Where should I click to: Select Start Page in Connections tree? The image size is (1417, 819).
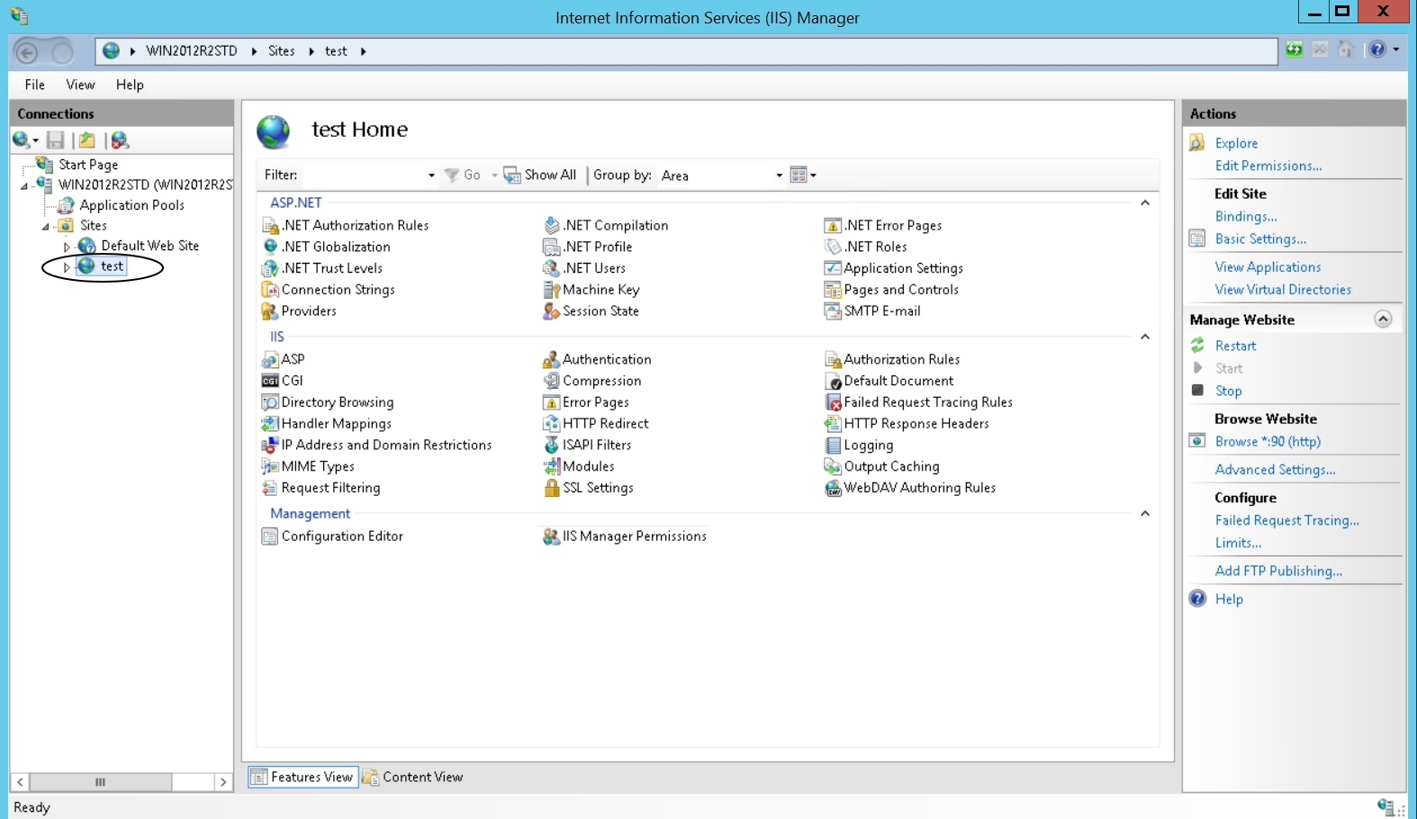[x=88, y=165]
